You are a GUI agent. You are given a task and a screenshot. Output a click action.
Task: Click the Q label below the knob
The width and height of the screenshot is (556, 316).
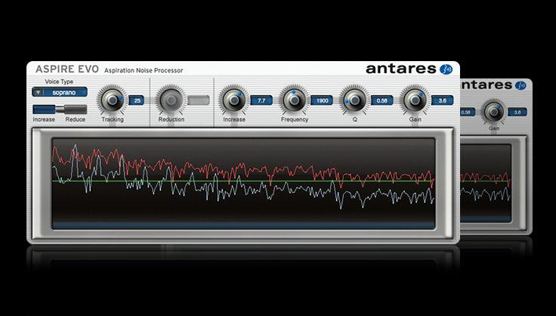pyautogui.click(x=354, y=120)
